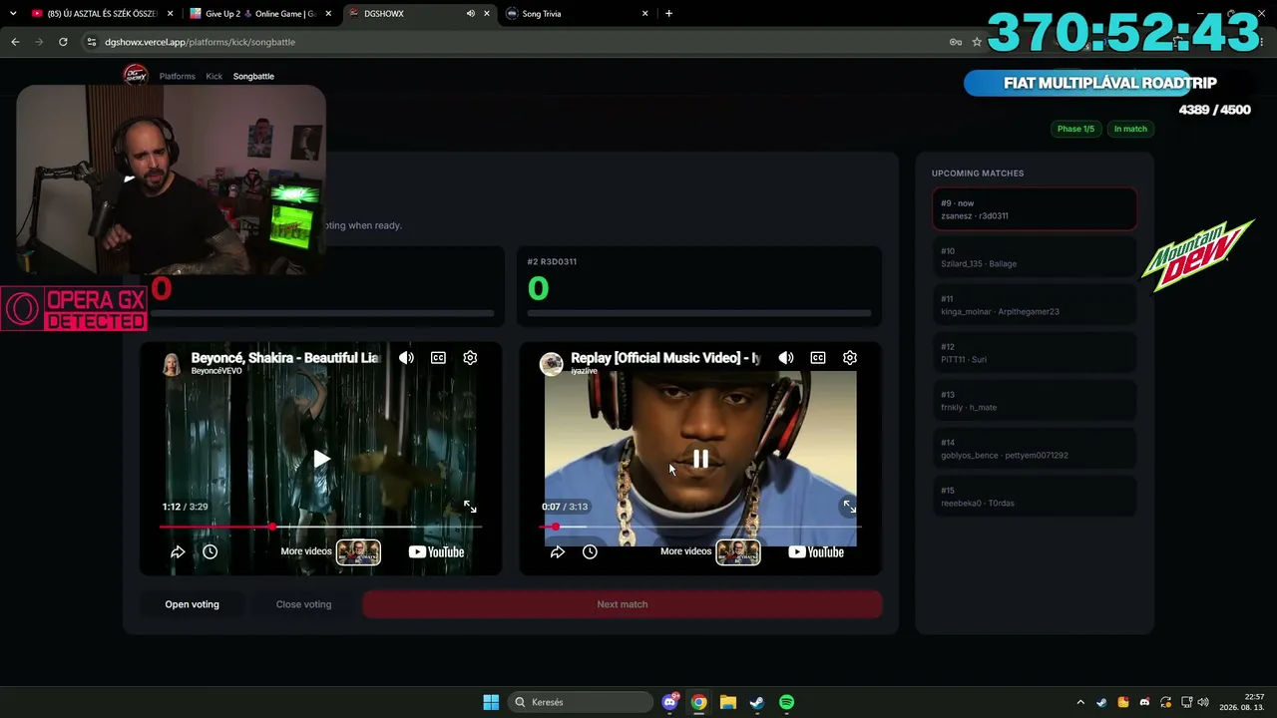Bookmark this page with the star icon

(977, 42)
